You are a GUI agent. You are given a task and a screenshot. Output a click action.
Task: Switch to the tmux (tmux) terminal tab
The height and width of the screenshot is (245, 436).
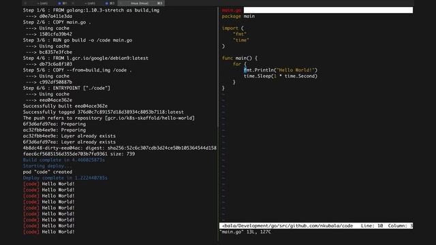click(141, 3)
